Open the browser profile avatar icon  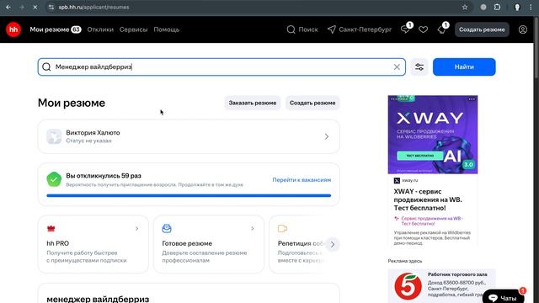point(517,7)
